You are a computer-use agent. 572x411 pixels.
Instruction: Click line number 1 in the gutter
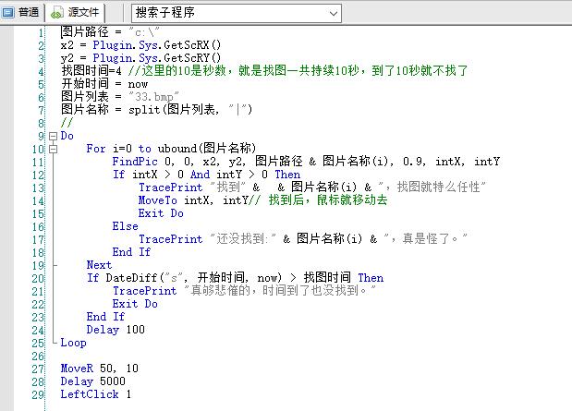40,32
